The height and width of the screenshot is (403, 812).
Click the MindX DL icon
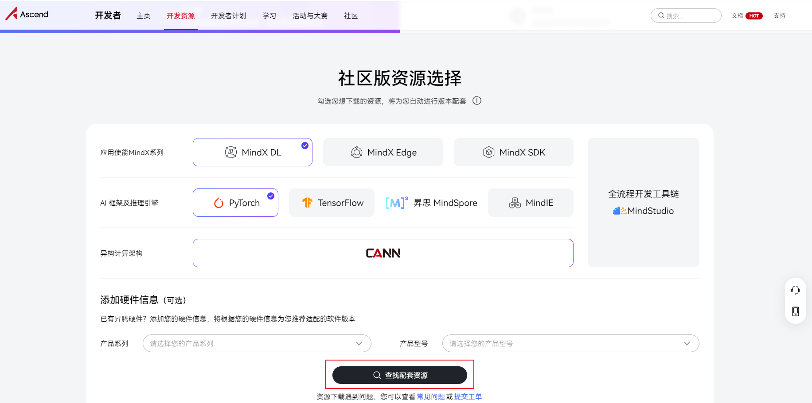coord(231,152)
